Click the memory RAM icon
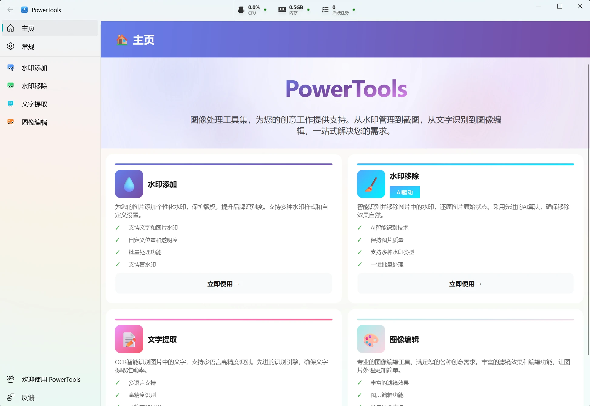The width and height of the screenshot is (590, 406). pyautogui.click(x=282, y=10)
